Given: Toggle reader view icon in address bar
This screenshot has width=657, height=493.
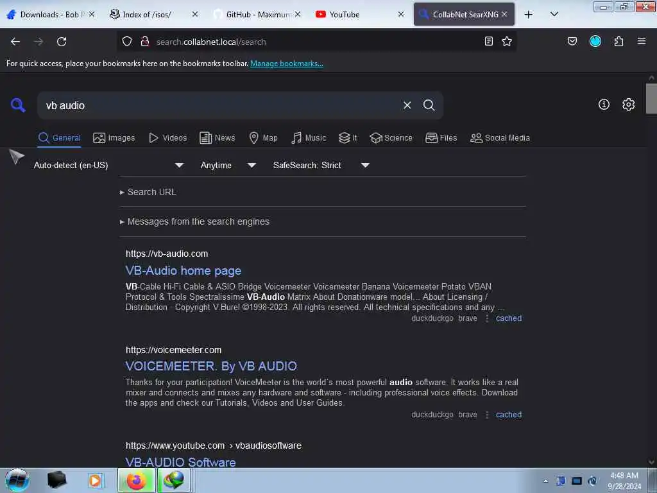Looking at the screenshot, I should coord(488,41).
